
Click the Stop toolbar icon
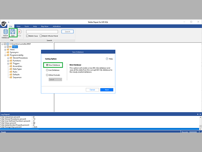click(19, 31)
